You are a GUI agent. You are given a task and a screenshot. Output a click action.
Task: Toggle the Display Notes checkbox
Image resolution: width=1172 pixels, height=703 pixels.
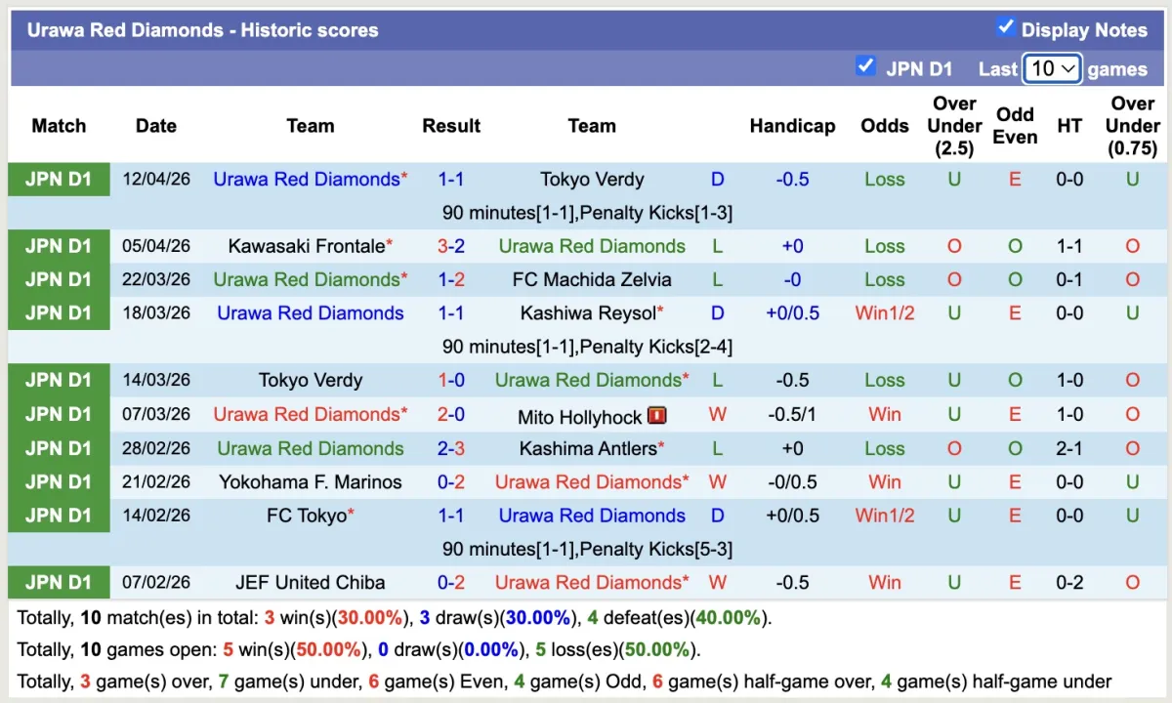tap(1006, 27)
